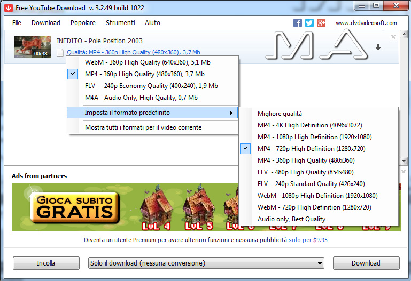
Task: Click the list scrollbar down arrow
Action: 404,160
